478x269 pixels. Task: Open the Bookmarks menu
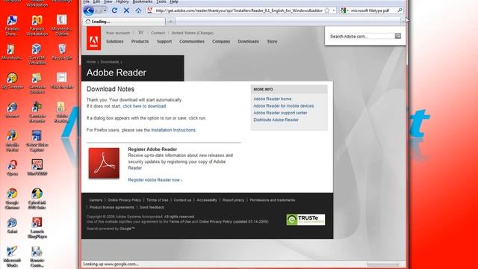(x=143, y=1)
